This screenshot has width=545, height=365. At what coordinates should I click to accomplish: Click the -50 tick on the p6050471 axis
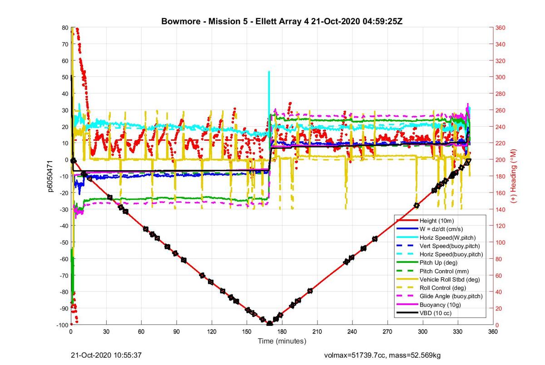pyautogui.click(x=64, y=242)
